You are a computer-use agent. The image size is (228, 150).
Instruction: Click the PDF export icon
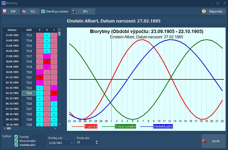5,11
